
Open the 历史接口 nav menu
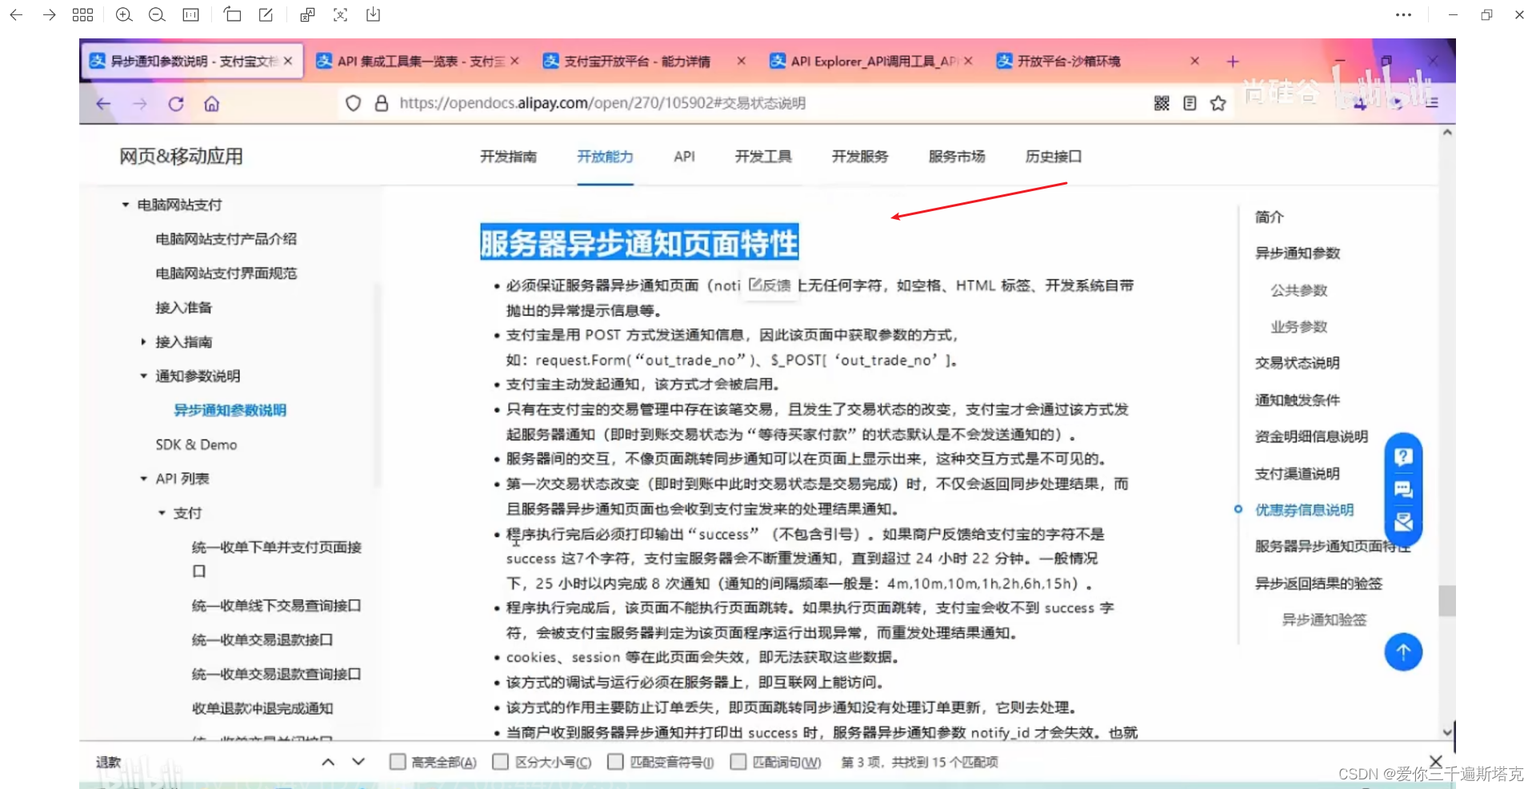point(1054,157)
